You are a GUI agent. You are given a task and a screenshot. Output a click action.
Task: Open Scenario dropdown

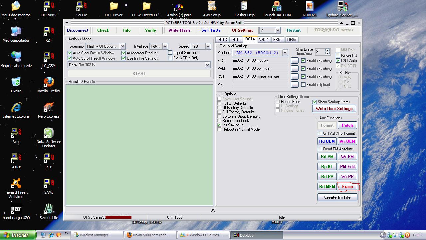click(x=122, y=46)
